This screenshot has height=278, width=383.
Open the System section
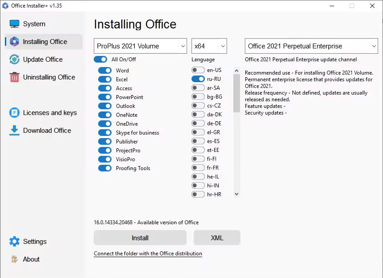34,24
